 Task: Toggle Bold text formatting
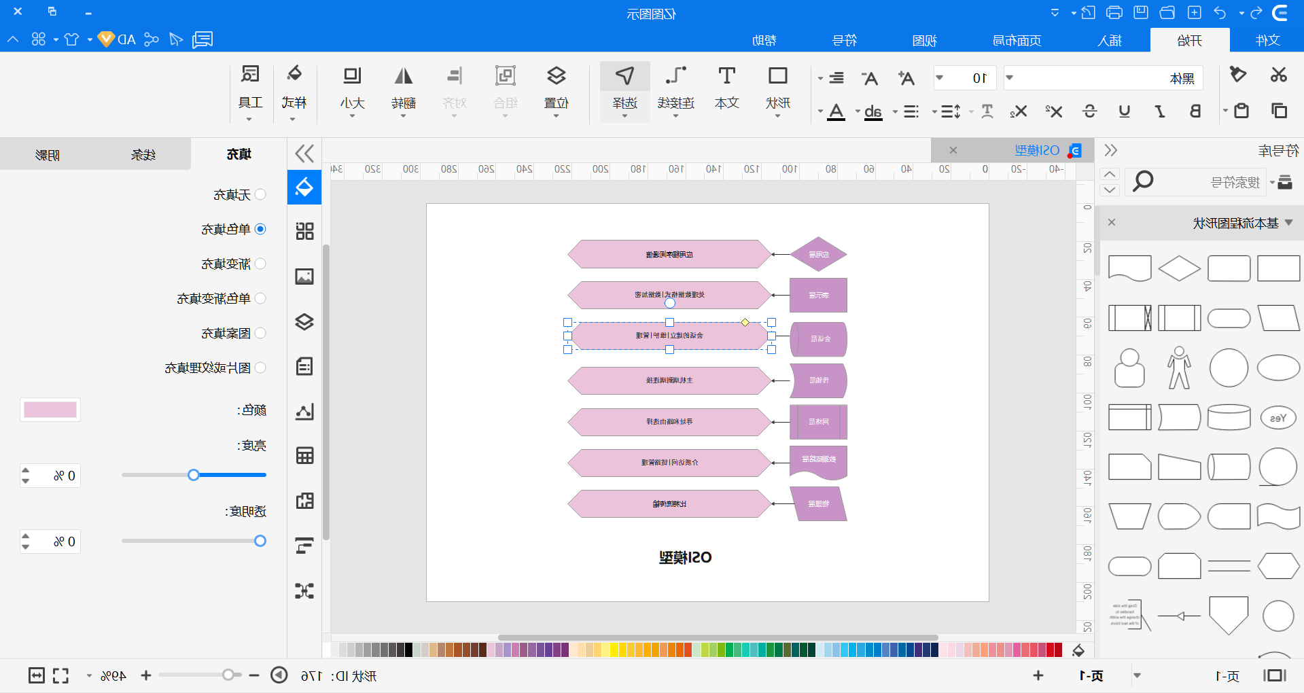pyautogui.click(x=1195, y=111)
